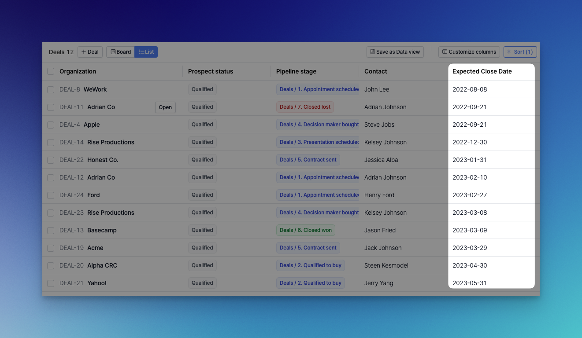Image resolution: width=582 pixels, height=338 pixels.
Task: Open the Honest Co. deal
Action: (103, 160)
